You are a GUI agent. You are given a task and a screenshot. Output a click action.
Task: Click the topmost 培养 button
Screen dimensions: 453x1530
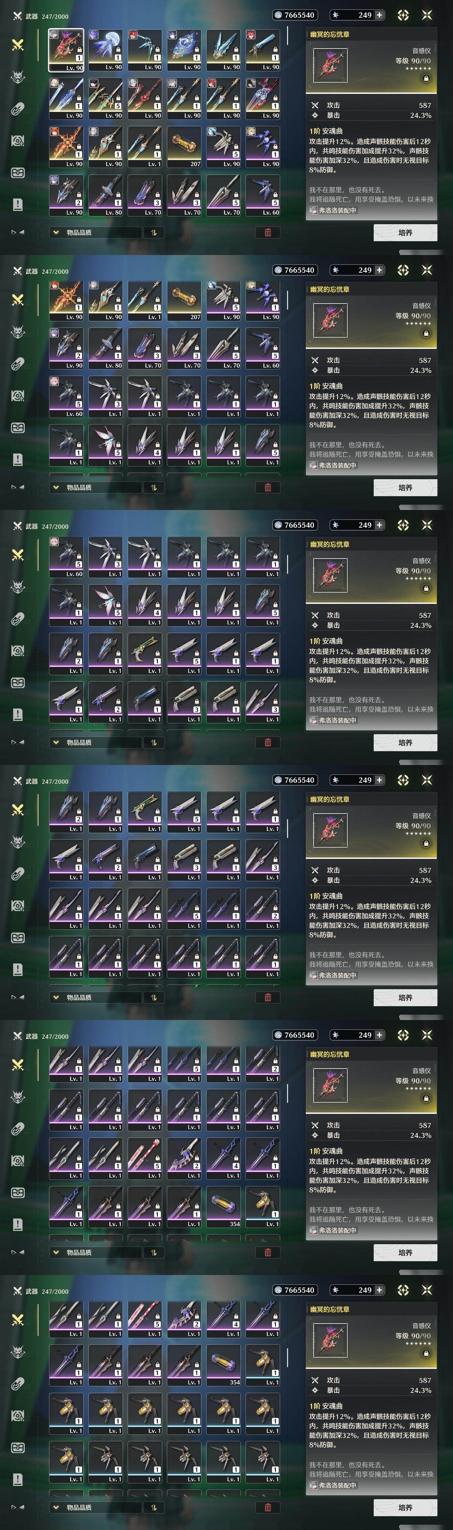pyautogui.click(x=406, y=233)
